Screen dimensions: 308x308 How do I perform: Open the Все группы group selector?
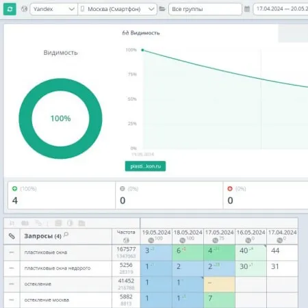coord(205,9)
